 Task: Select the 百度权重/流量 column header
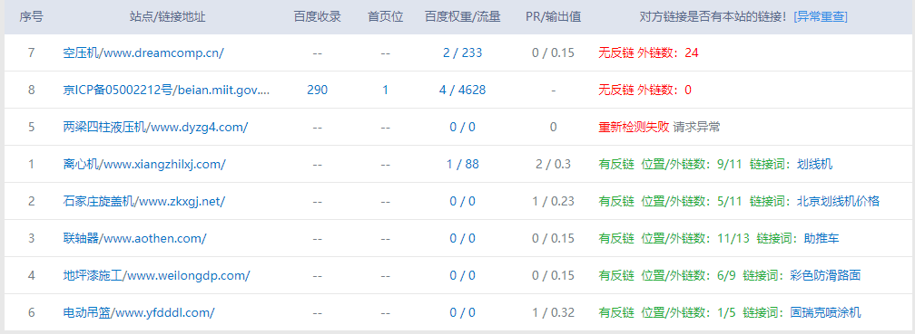coord(462,17)
